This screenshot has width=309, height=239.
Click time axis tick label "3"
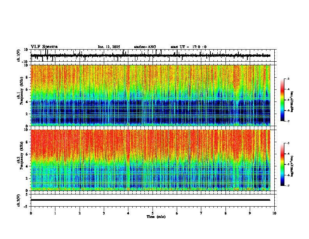pos(104,213)
